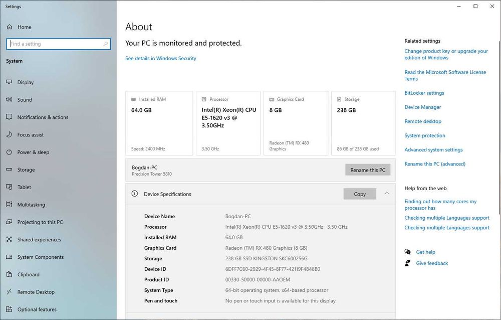Screen dimensions: 501x320
Task: Click the Give feedback person icon
Action: click(407, 263)
